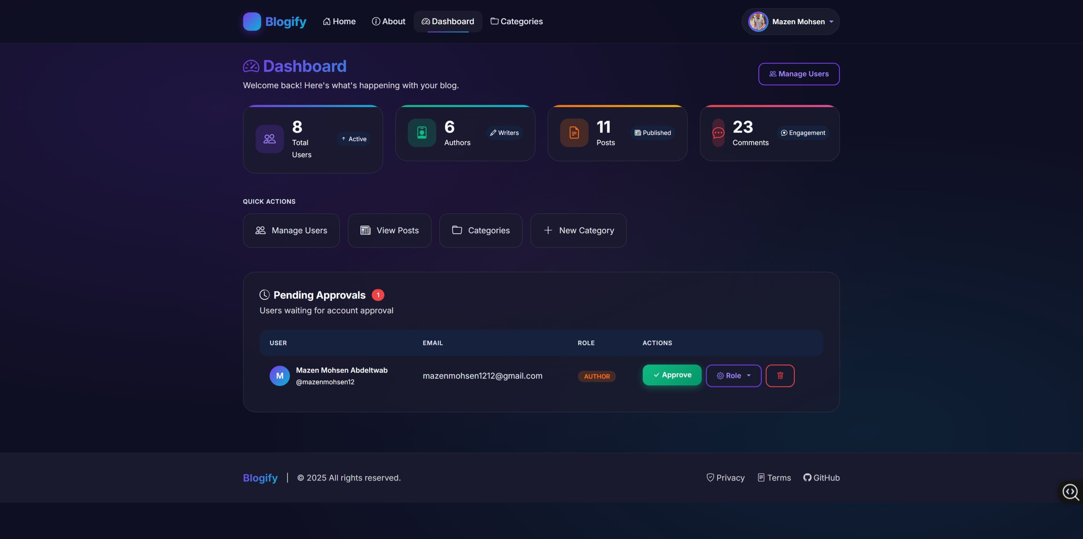Image resolution: width=1083 pixels, height=539 pixels.
Task: Click the footer Blogify link
Action: tap(260, 478)
